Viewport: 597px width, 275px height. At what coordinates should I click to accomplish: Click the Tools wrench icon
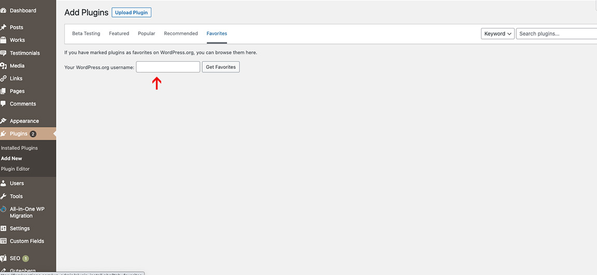pos(3,196)
